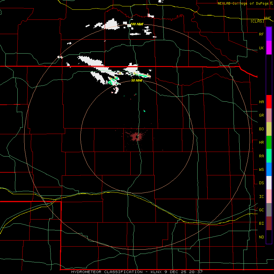Click the BI legend label
Screen dimensions: 274x274
(261, 223)
